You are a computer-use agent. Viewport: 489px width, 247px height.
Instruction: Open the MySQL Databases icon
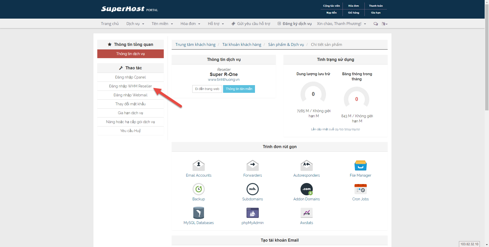(x=198, y=213)
